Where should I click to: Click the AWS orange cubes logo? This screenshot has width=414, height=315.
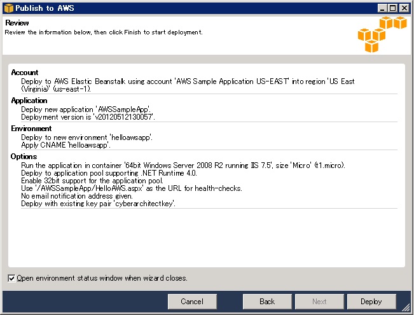click(382, 34)
